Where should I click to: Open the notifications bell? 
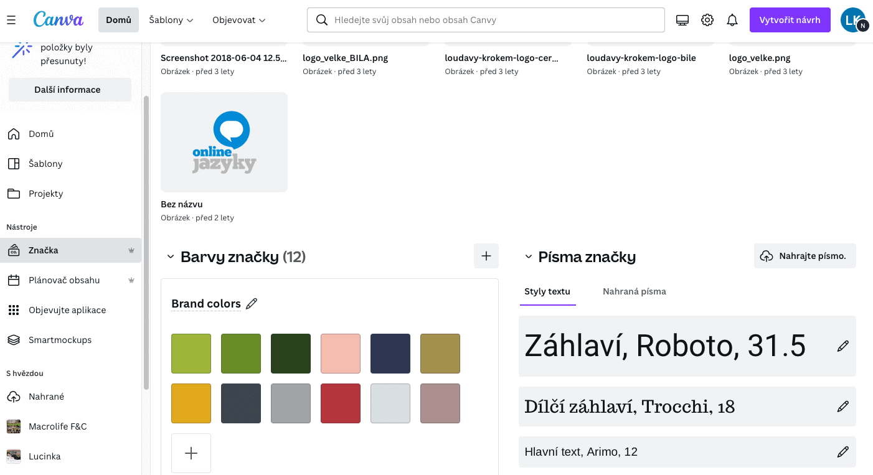coord(732,20)
